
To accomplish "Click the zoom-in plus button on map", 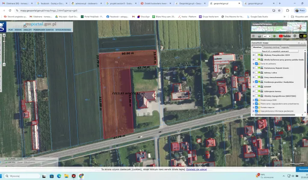I will 4,35.
